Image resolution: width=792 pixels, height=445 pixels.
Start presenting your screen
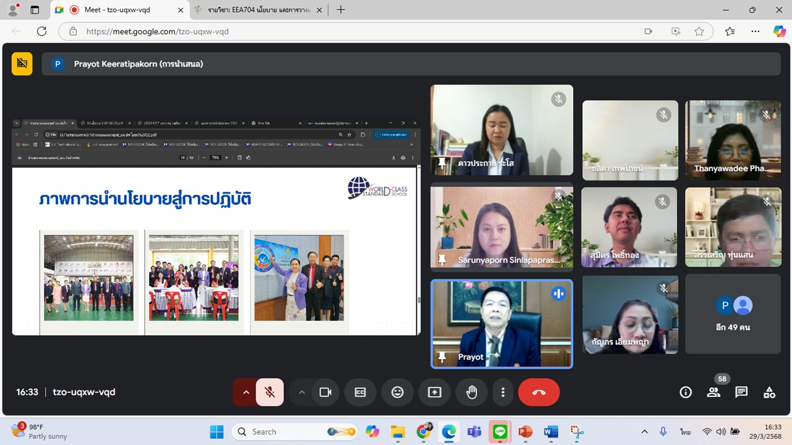(x=434, y=392)
